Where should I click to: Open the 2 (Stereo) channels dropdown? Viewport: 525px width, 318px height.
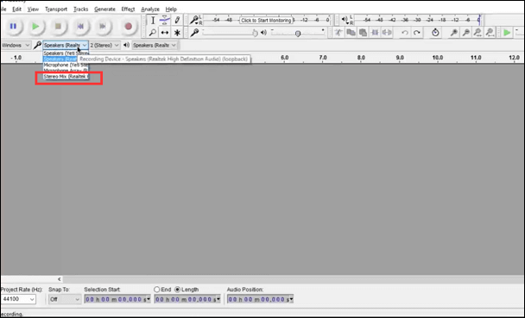[x=104, y=45]
